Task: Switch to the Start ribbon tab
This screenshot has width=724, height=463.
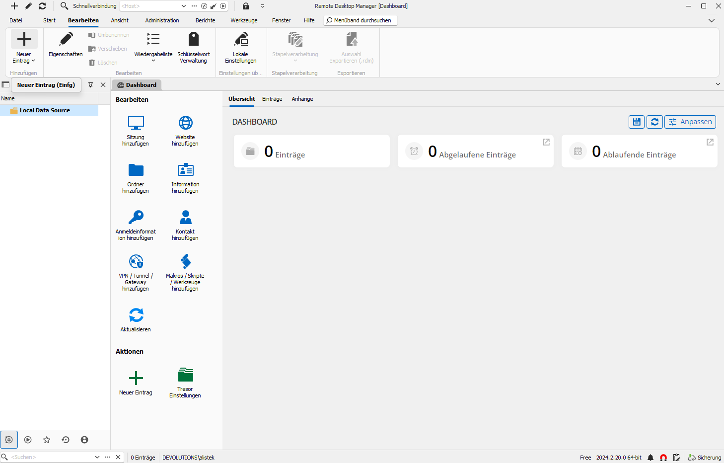Action: [x=49, y=20]
